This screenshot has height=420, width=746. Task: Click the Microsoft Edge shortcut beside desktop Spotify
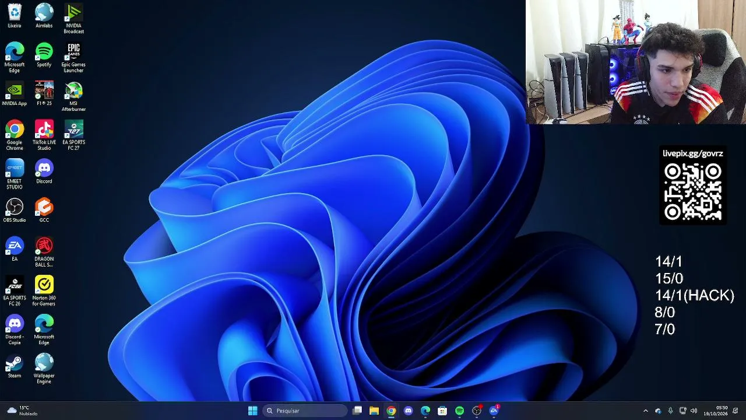pos(15,58)
